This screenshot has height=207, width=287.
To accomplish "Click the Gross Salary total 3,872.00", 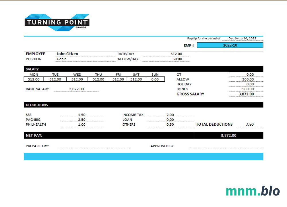I will pyautogui.click(x=246, y=94).
